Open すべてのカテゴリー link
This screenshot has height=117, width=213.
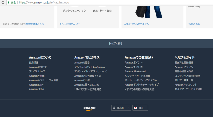click(70, 24)
